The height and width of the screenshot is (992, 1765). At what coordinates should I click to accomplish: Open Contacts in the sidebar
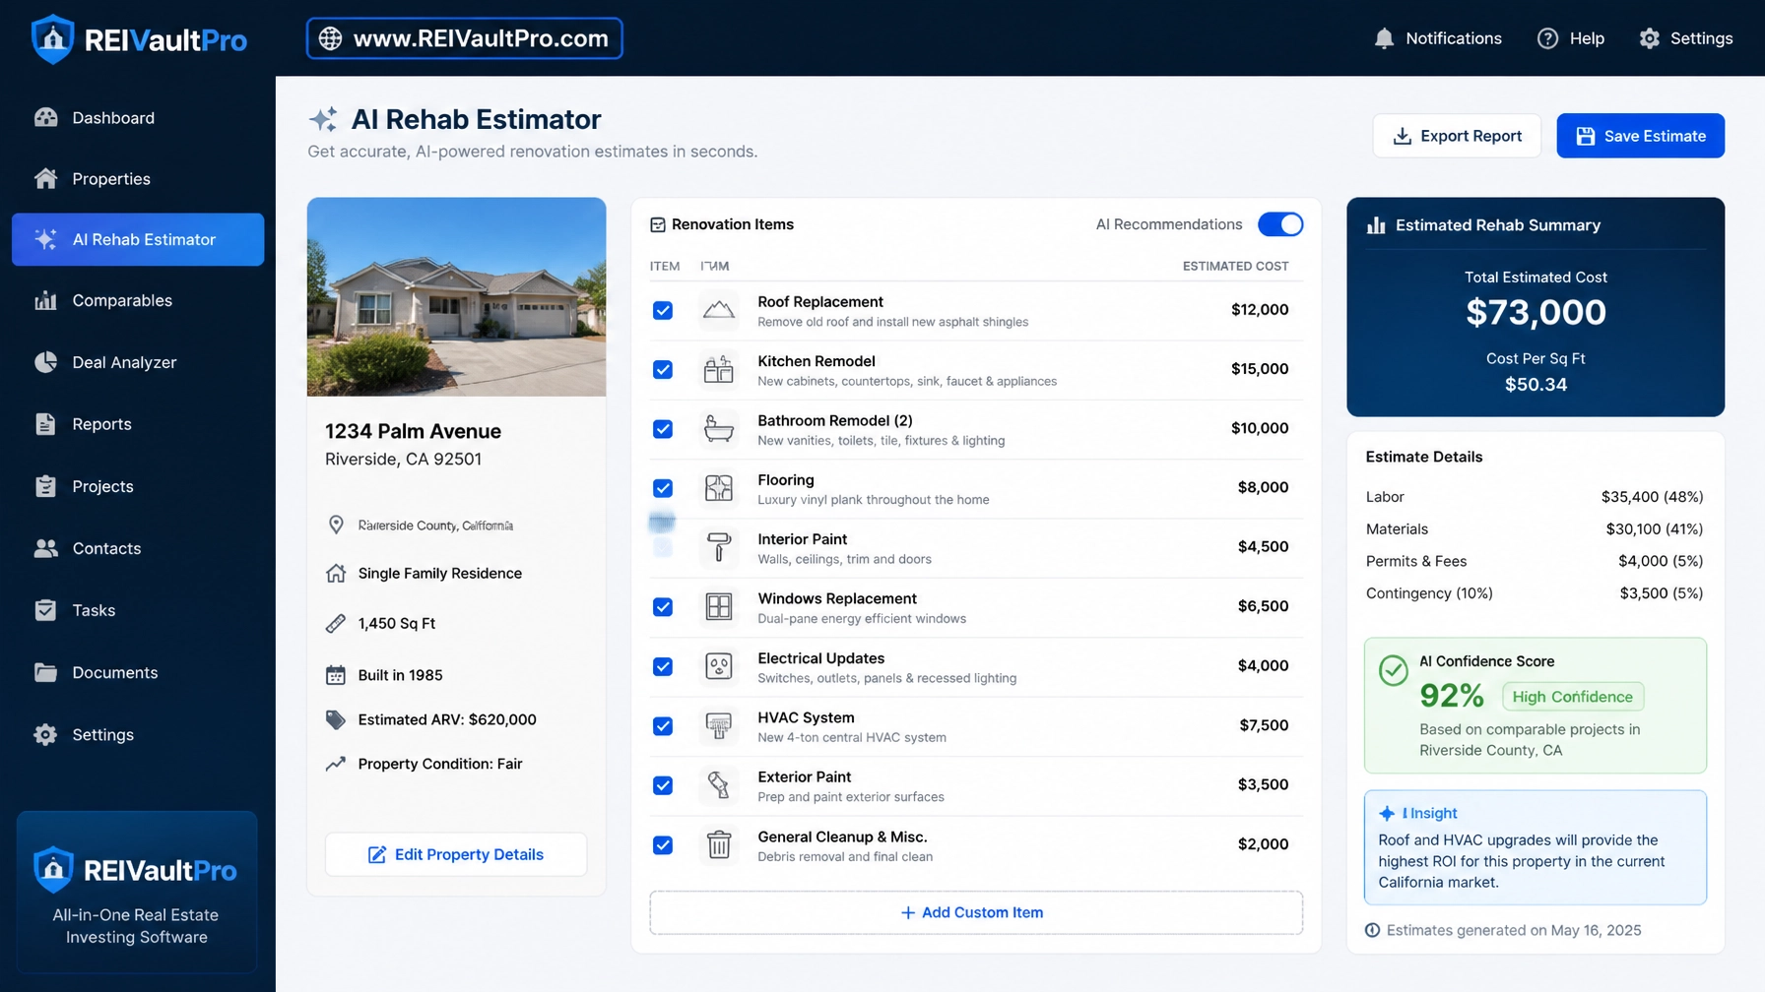pyautogui.click(x=138, y=548)
